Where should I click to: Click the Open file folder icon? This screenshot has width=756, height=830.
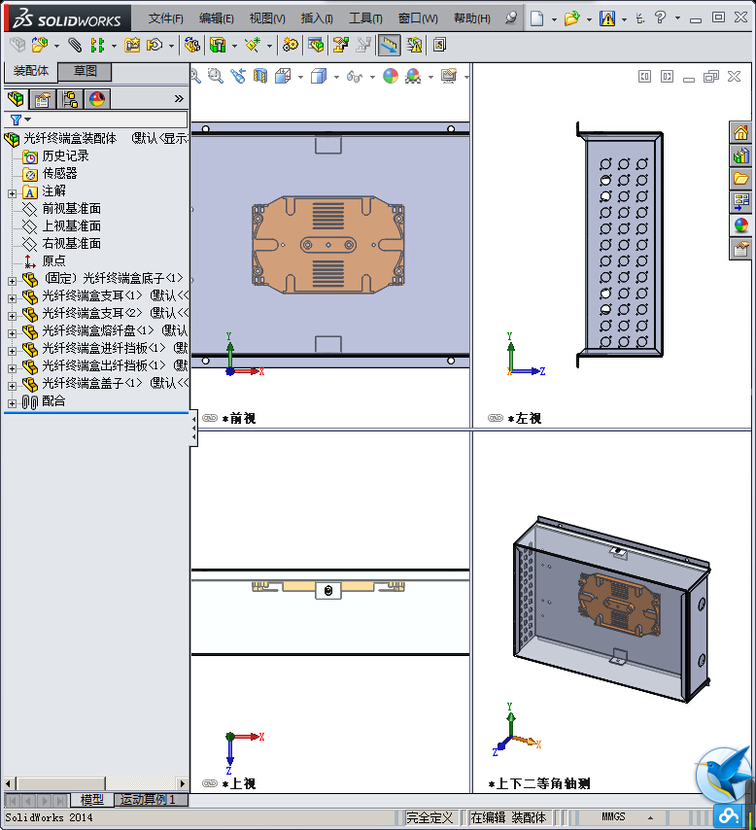571,18
